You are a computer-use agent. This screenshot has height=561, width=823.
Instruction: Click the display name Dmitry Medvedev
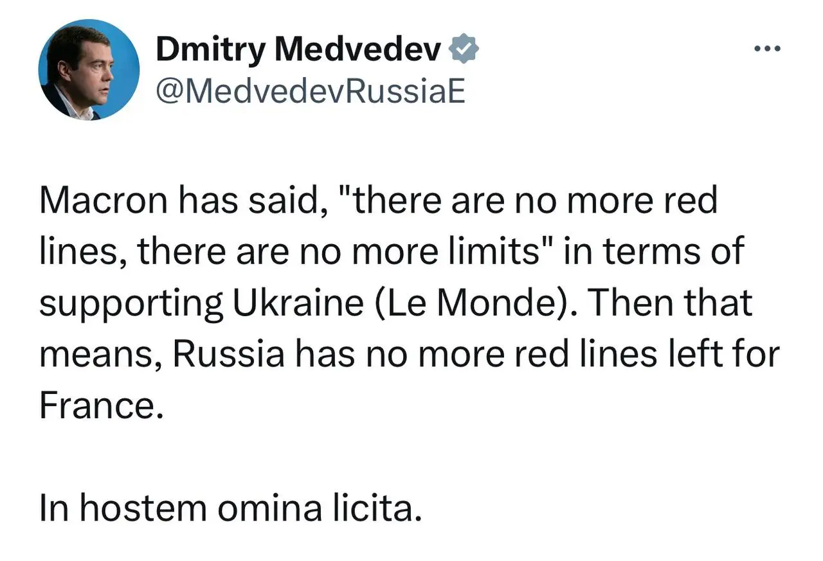(x=298, y=49)
